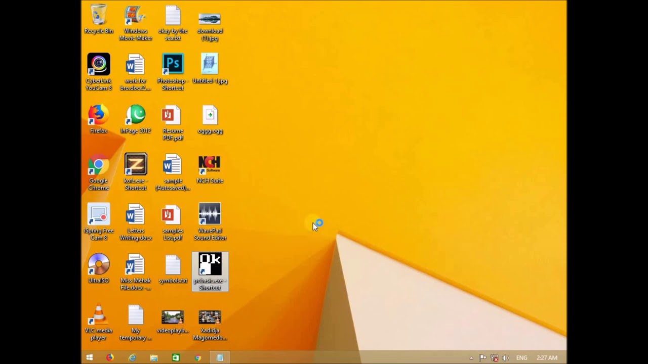The image size is (648, 364).
Task: Click the InPage 2012 shortcut
Action: 136,120
